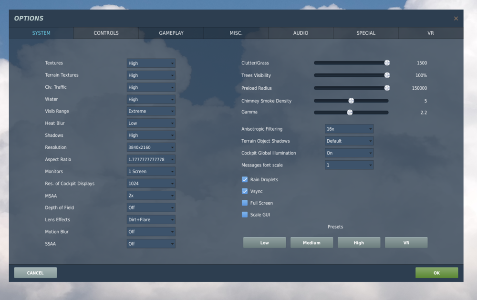The height and width of the screenshot is (300, 477).
Task: Switch to the VR tab
Action: 431,33
